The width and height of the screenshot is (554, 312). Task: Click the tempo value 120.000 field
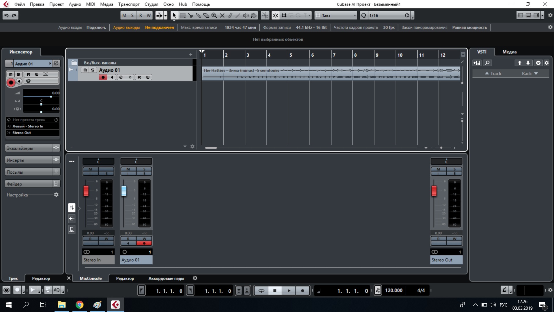394,291
